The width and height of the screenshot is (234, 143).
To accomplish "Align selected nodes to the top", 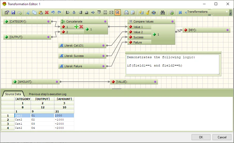I will [99, 12].
